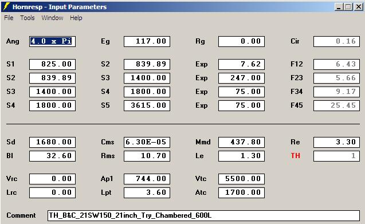Click the Lpt field with 3.60

(147, 193)
